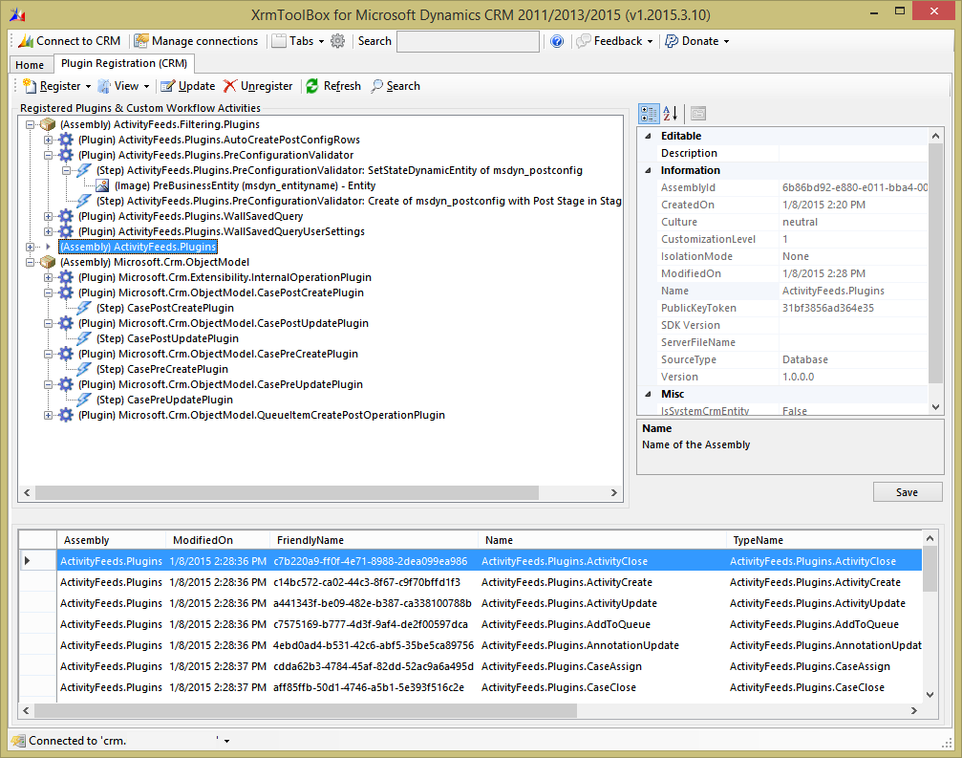Image resolution: width=962 pixels, height=758 pixels.
Task: Click the Save button
Action: pos(908,492)
